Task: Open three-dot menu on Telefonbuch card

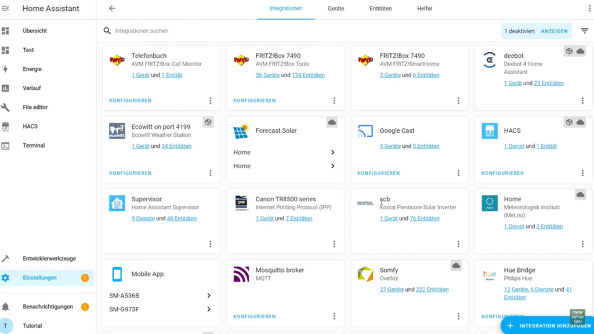Action: tap(210, 101)
